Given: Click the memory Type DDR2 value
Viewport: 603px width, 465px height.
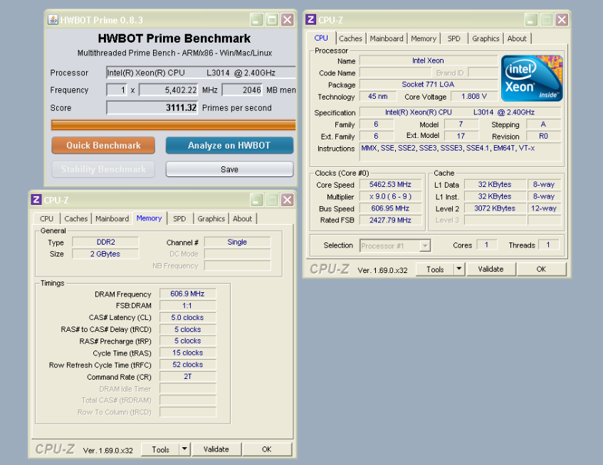Looking at the screenshot, I should click(105, 242).
